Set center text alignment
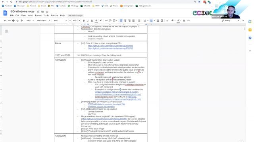 click(x=125, y=21)
